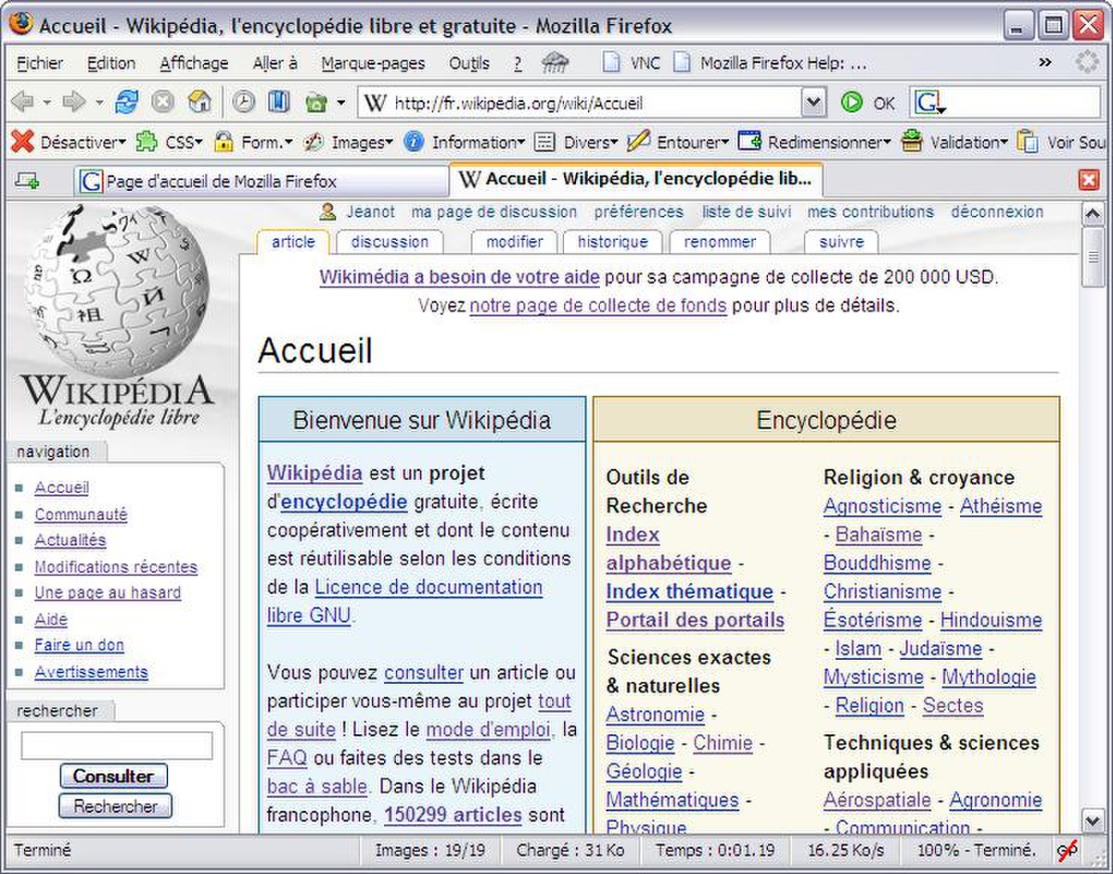The height and width of the screenshot is (874, 1113).
Task: Open a new tab with the tab bar icon
Action: pyautogui.click(x=27, y=181)
